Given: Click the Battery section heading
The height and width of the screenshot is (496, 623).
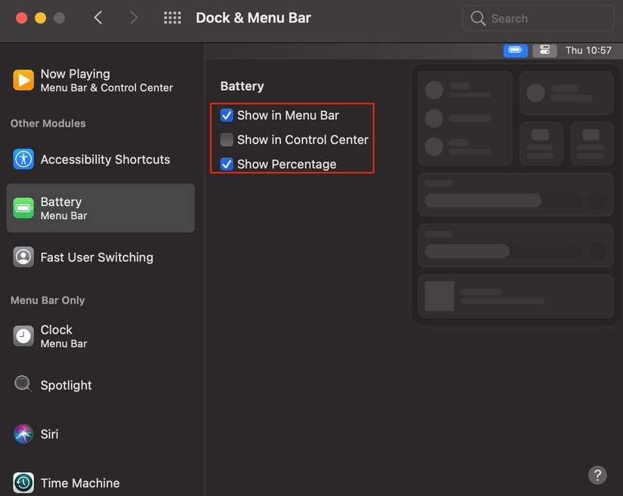Looking at the screenshot, I should tap(242, 86).
